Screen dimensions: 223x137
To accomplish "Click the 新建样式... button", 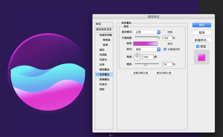I will (x=202, y=40).
